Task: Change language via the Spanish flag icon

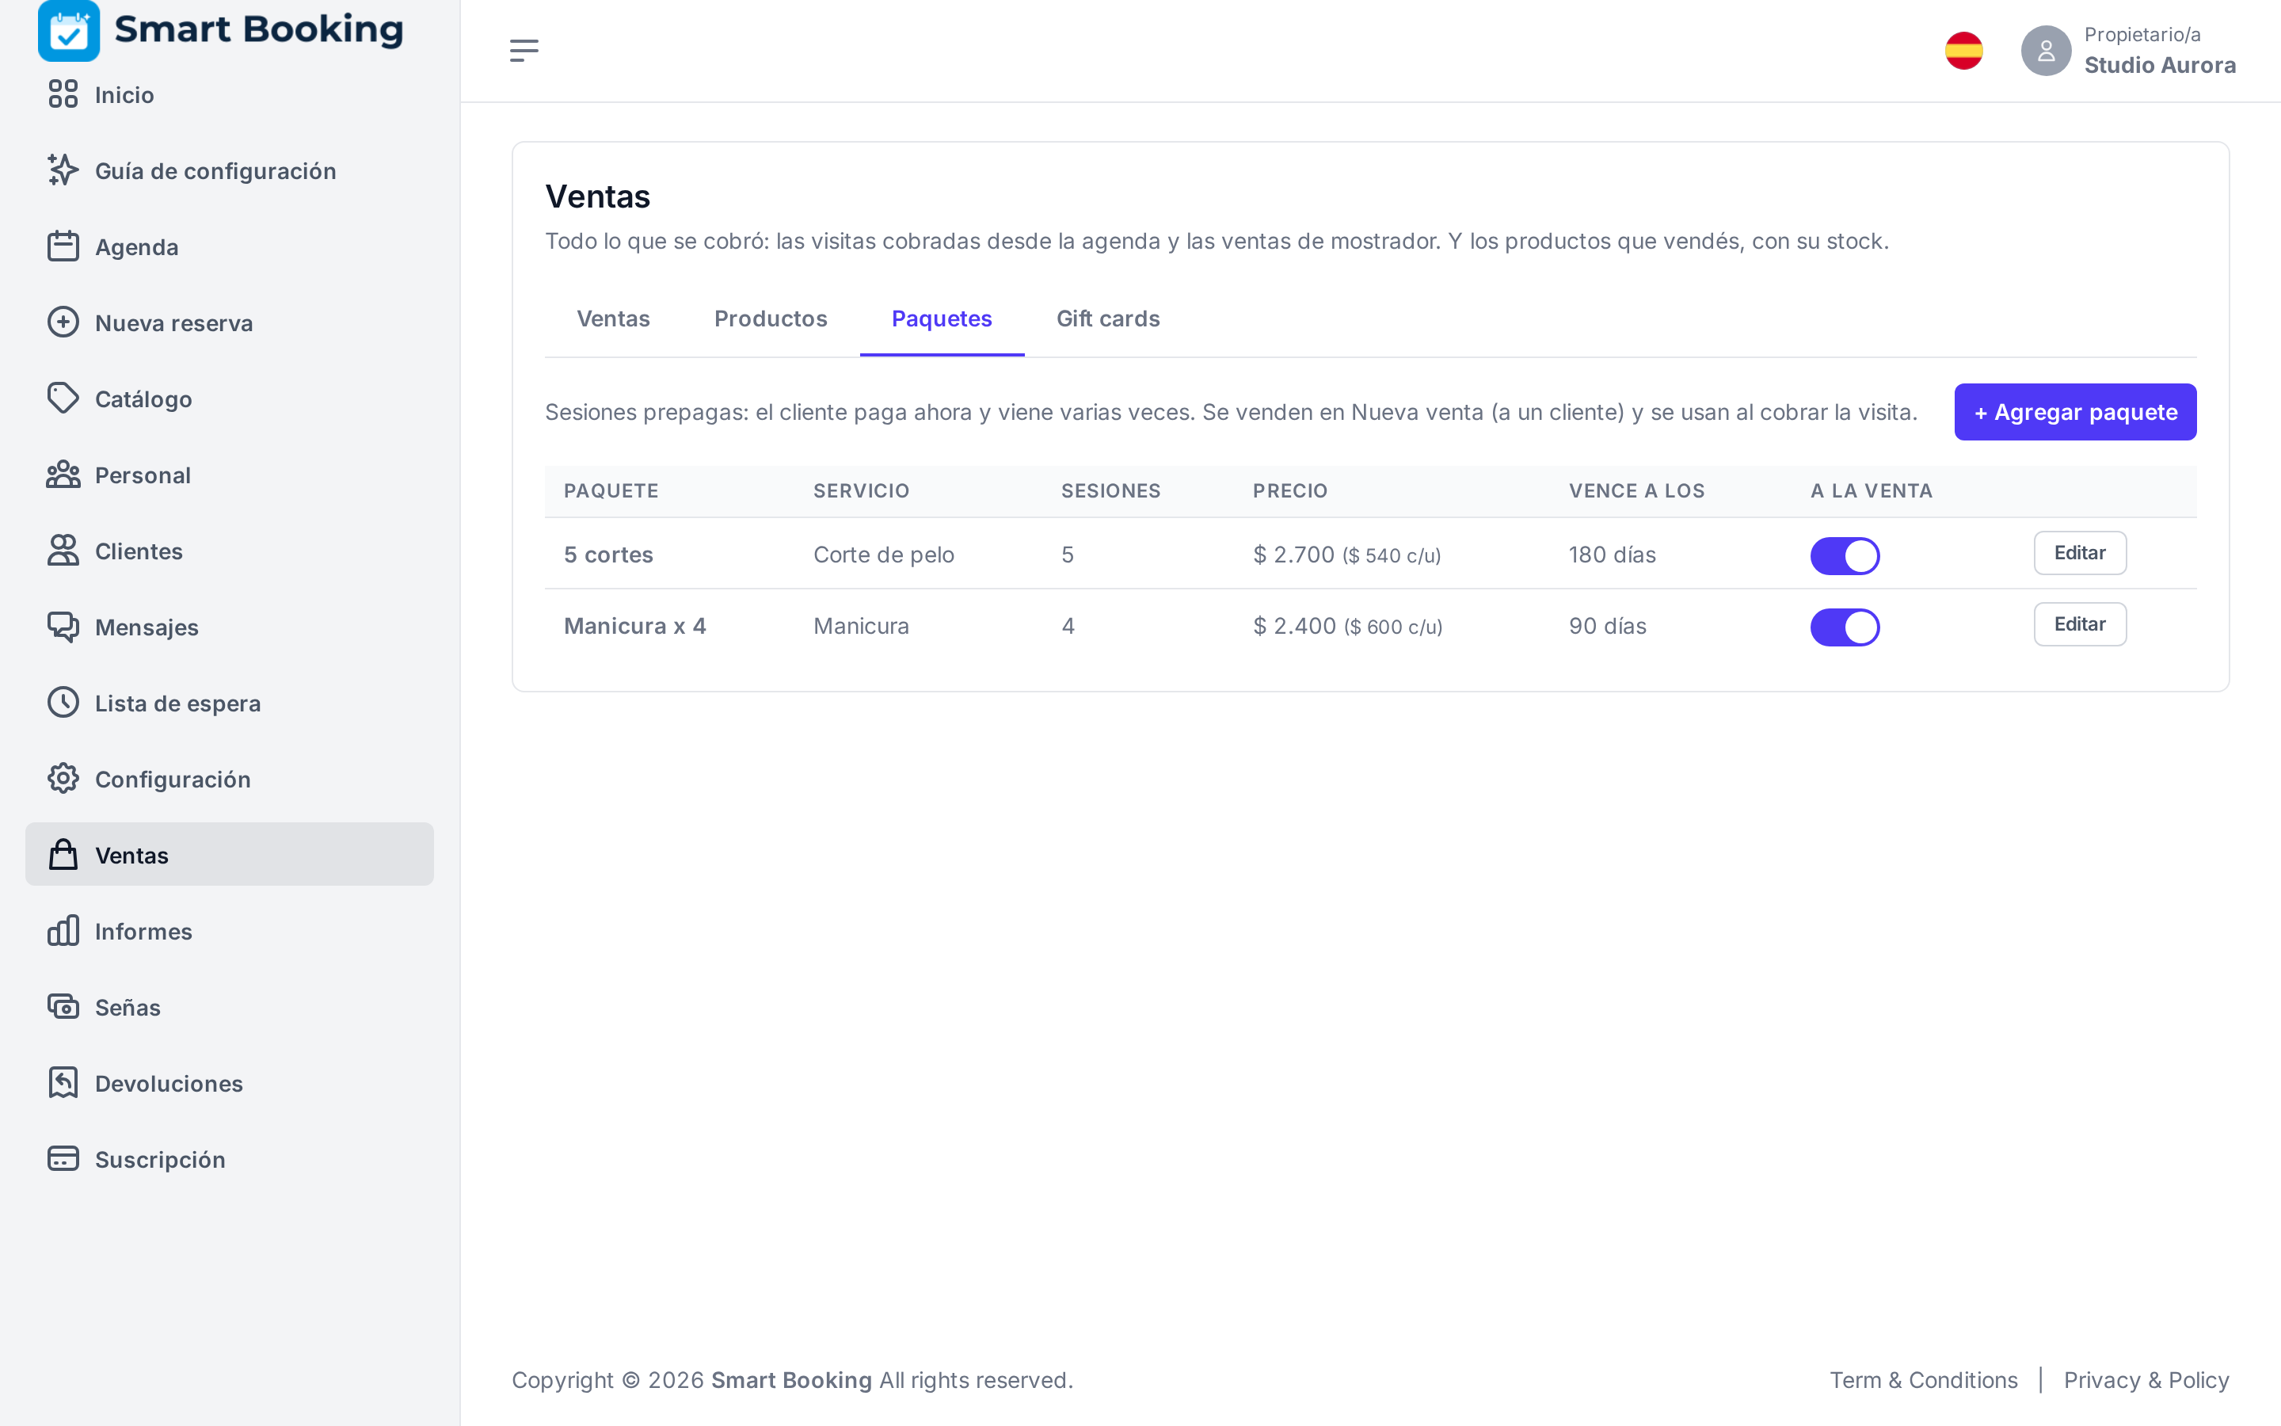Action: pos(1964,51)
